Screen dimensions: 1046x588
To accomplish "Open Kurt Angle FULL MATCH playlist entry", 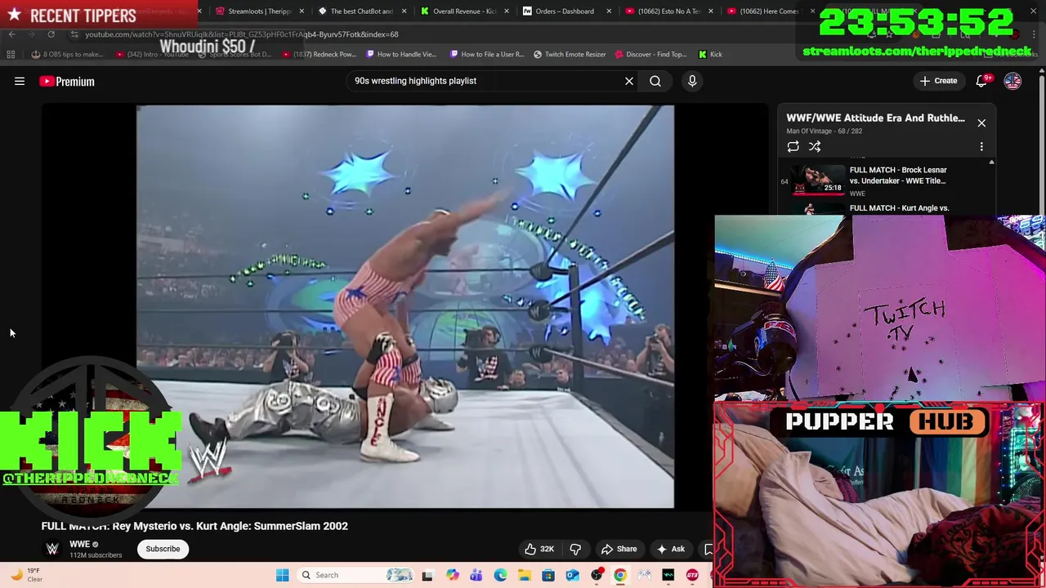I will click(884, 208).
